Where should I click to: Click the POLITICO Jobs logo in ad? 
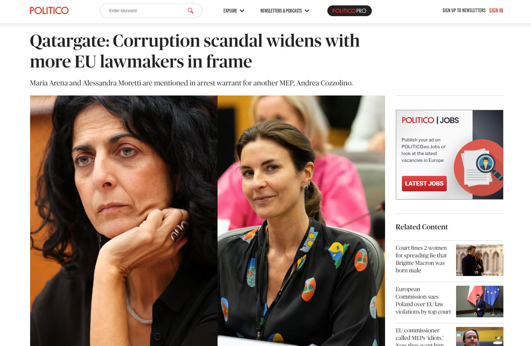tap(430, 120)
